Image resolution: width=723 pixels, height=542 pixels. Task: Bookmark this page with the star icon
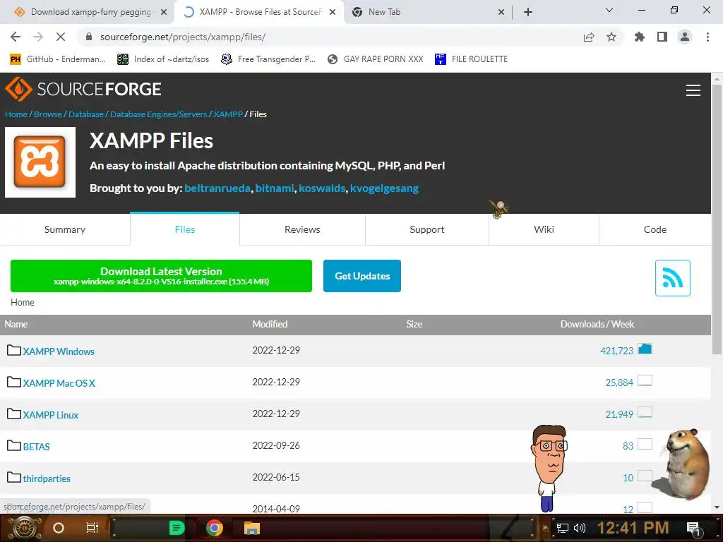coord(611,37)
